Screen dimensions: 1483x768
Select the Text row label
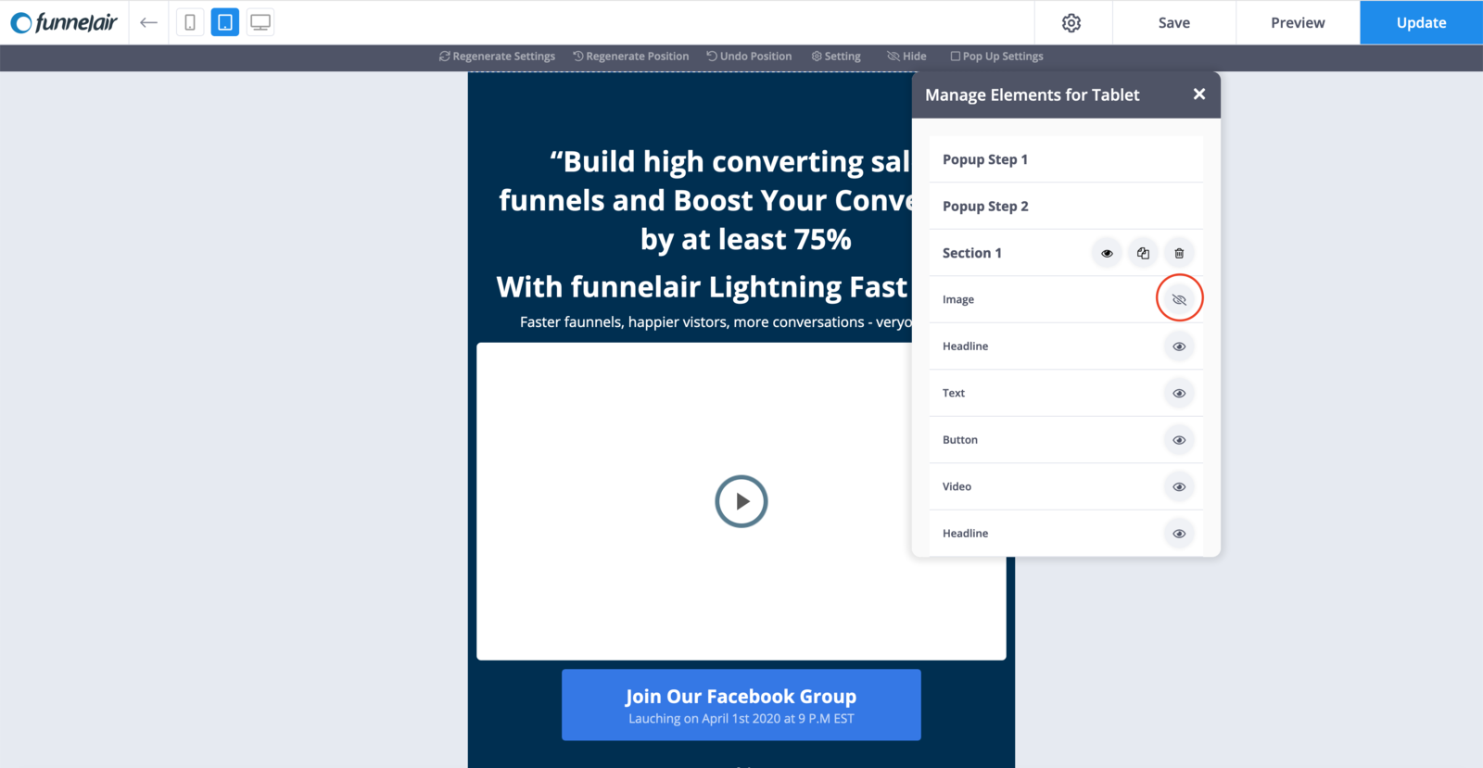[x=954, y=393]
